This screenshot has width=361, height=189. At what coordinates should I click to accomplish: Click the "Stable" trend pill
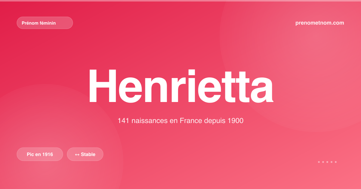pyautogui.click(x=85, y=154)
